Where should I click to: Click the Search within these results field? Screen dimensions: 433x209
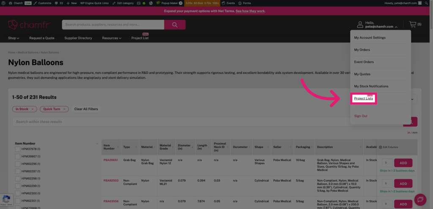click(x=207, y=122)
